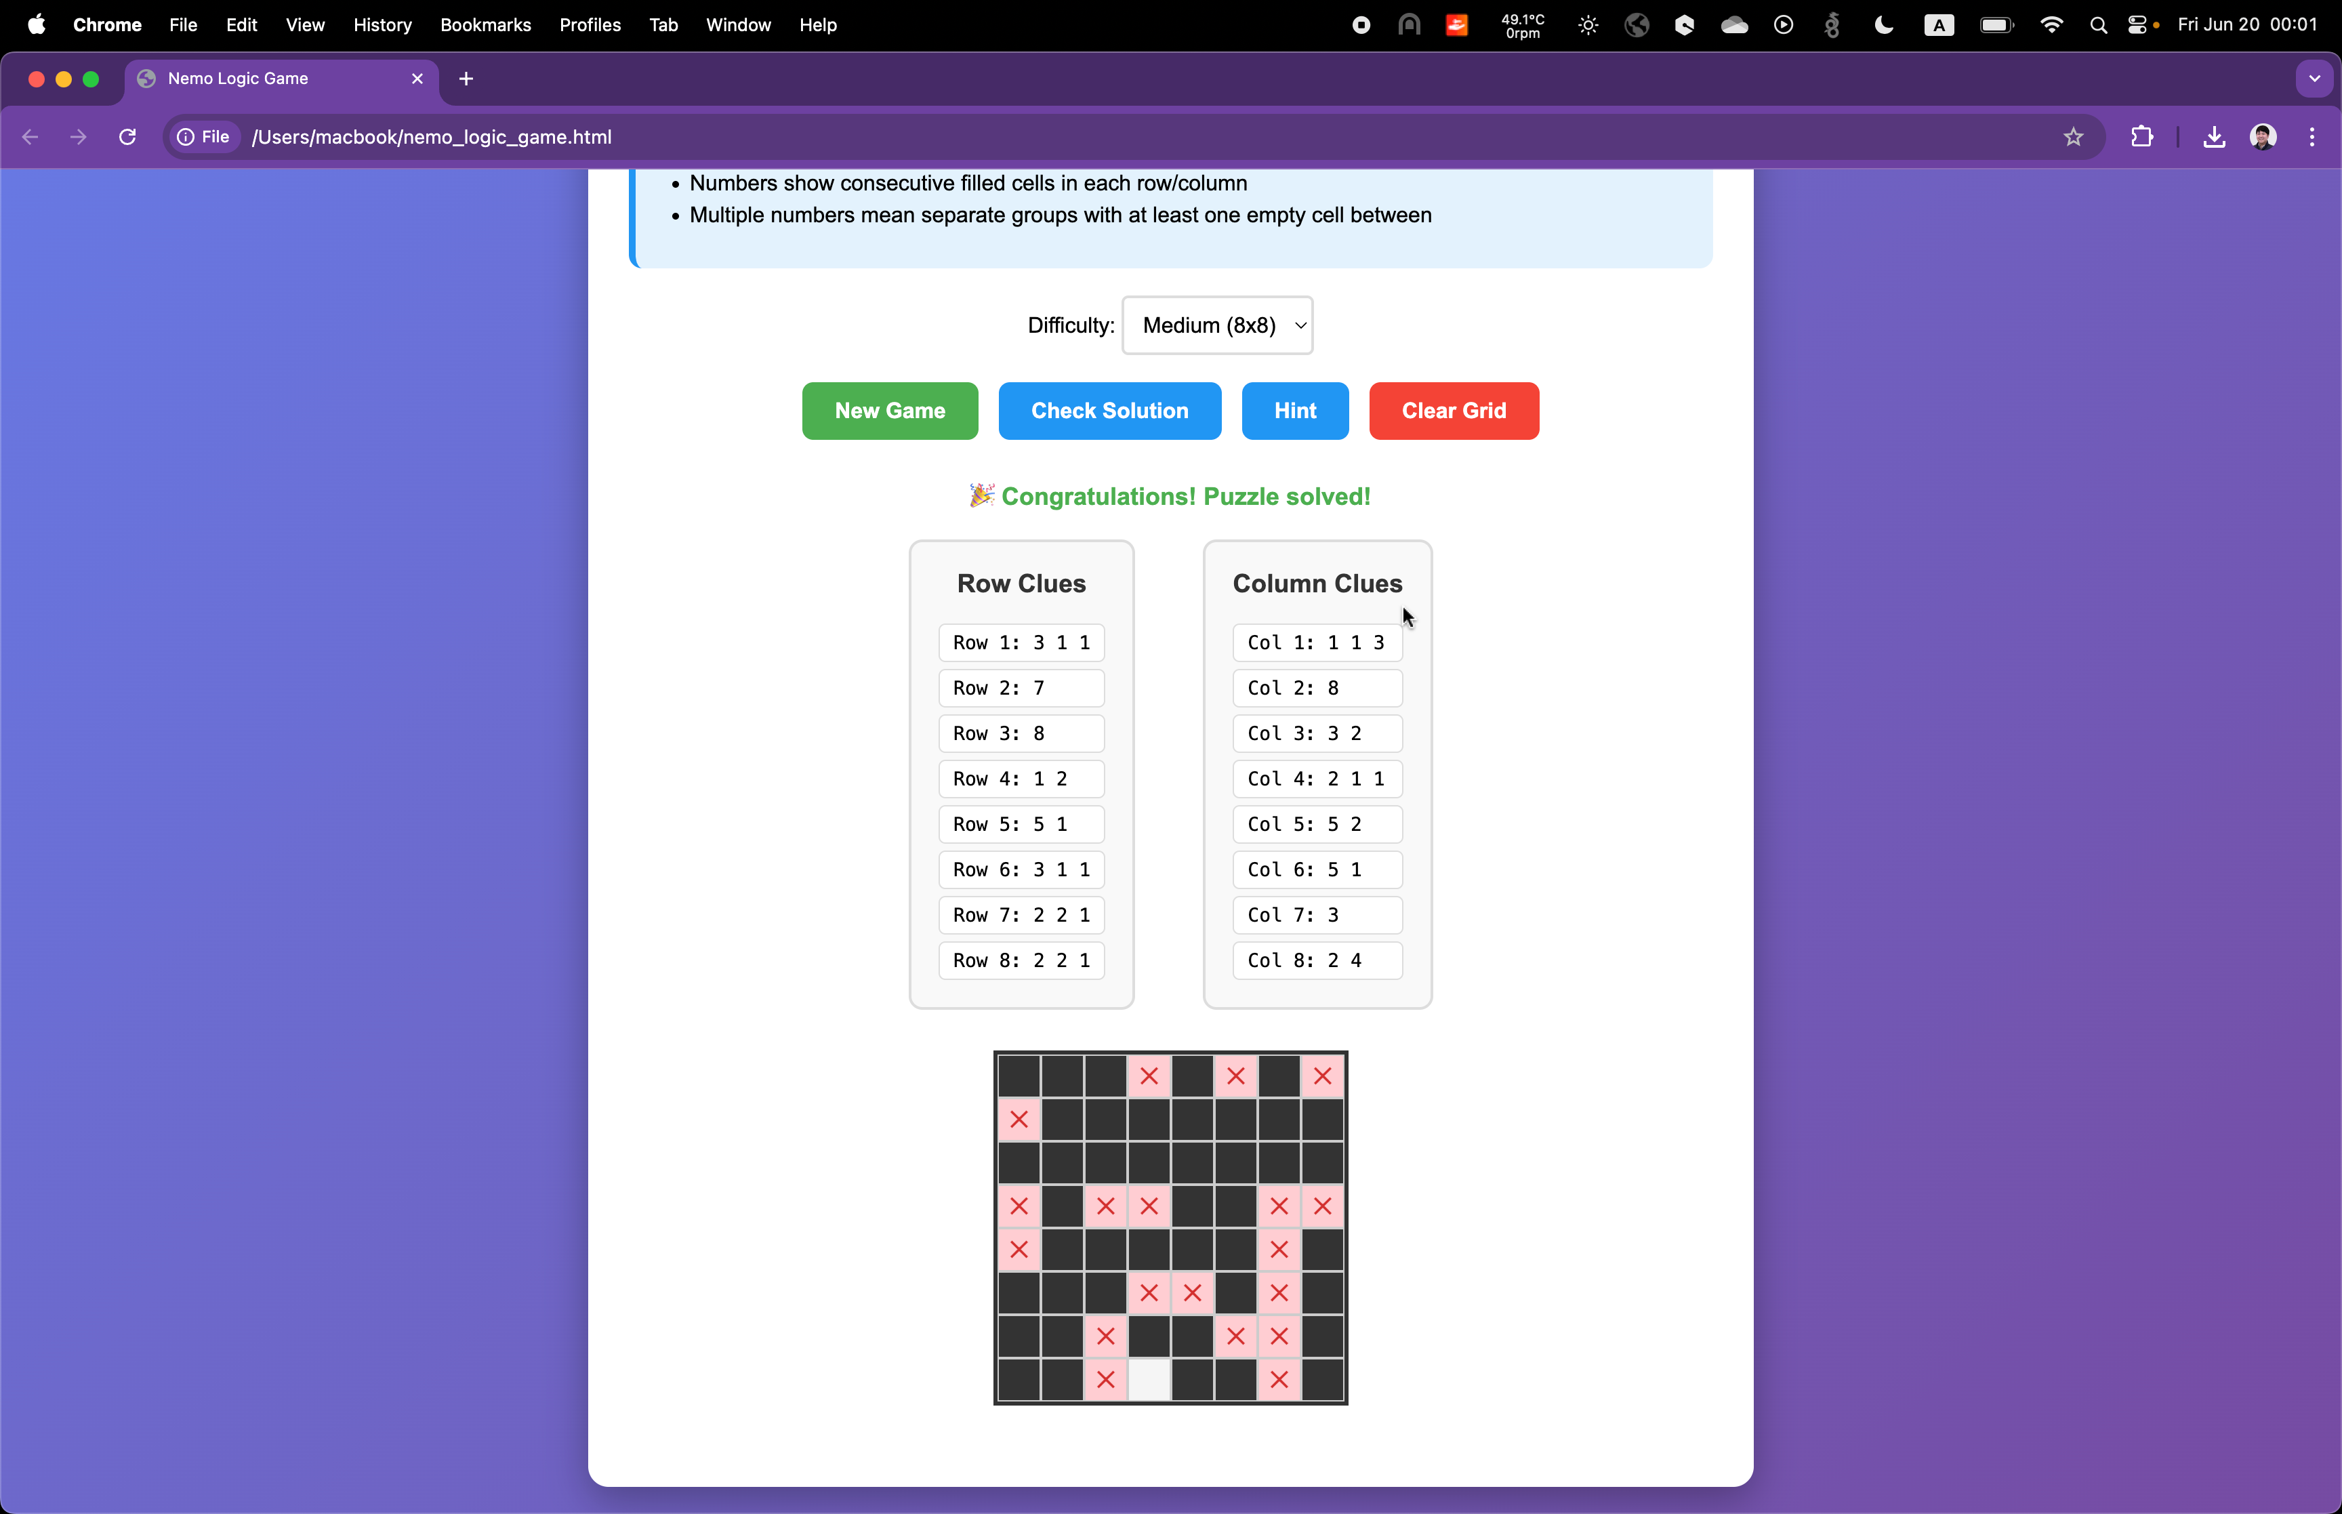This screenshot has width=2342, height=1514.
Task: Toggle the white empty cell in bottom row
Action: (1149, 1379)
